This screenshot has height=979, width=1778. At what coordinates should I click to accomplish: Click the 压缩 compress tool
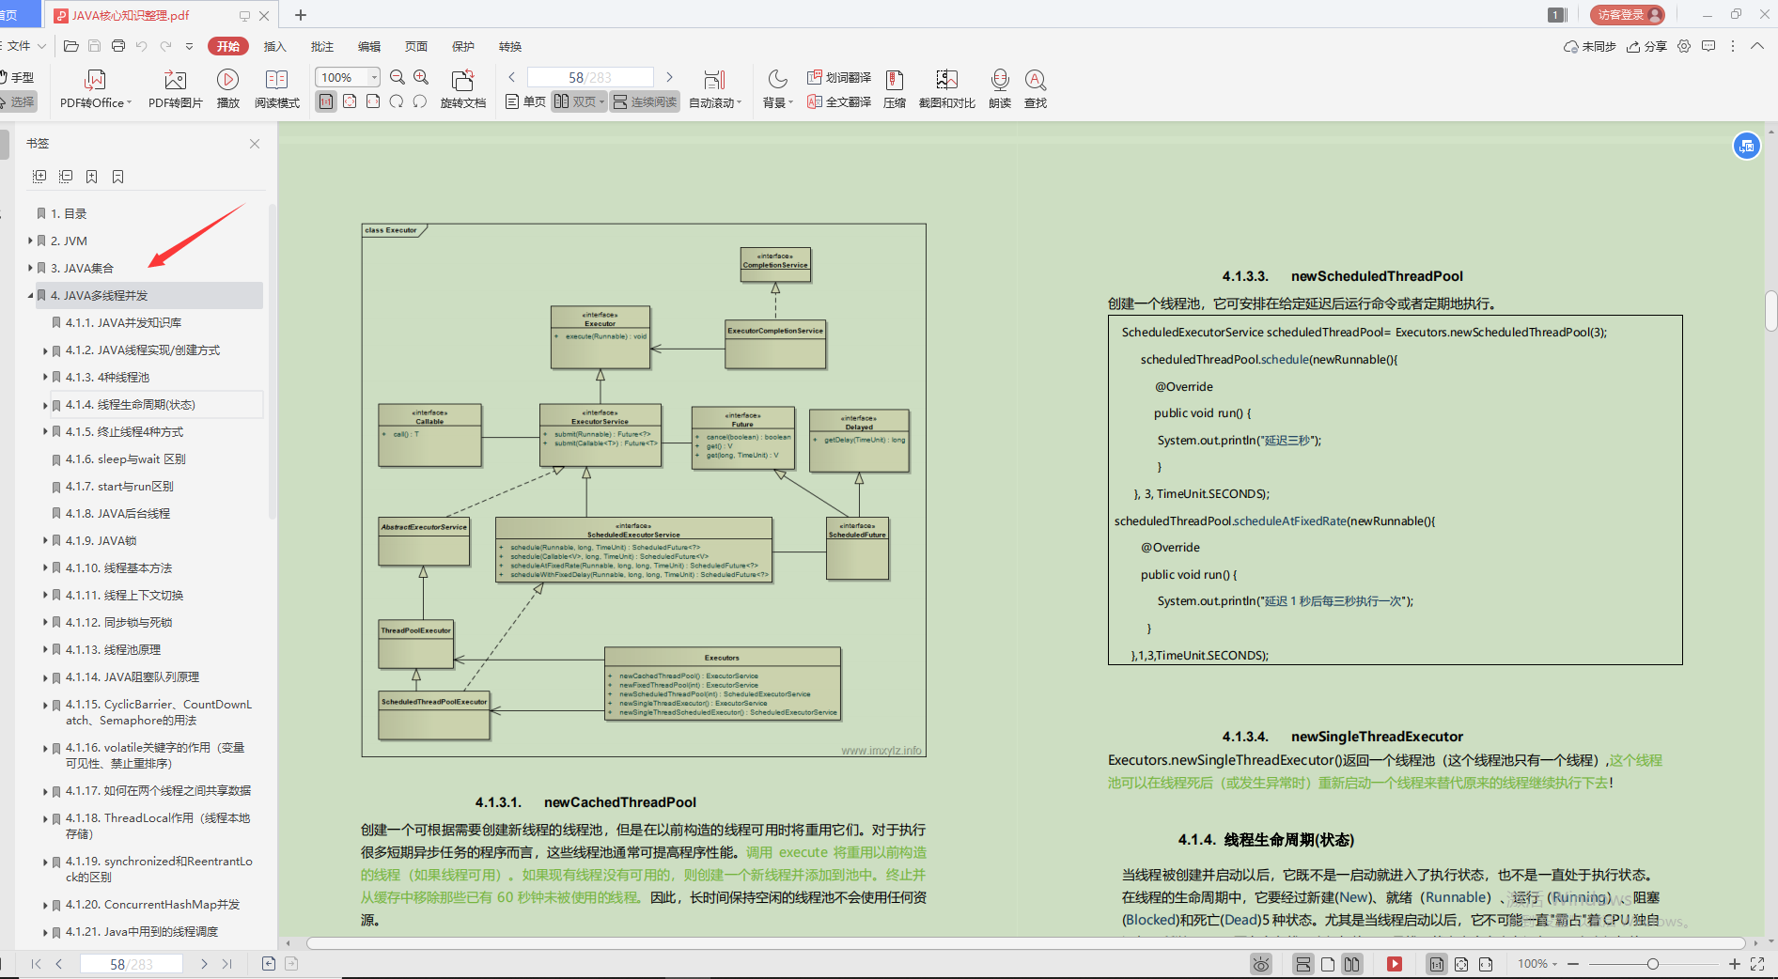895,89
